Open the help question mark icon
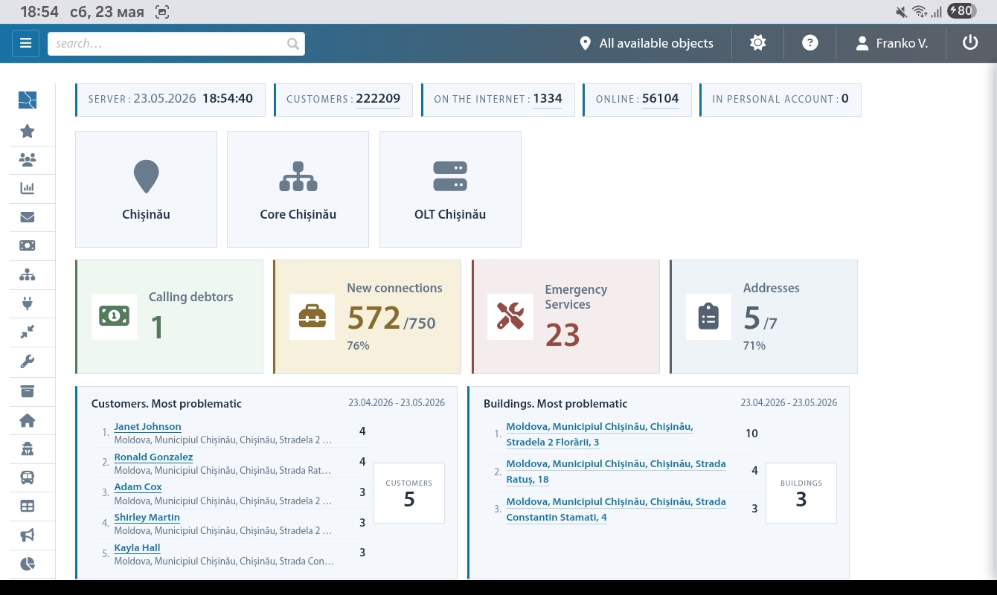 click(x=810, y=43)
